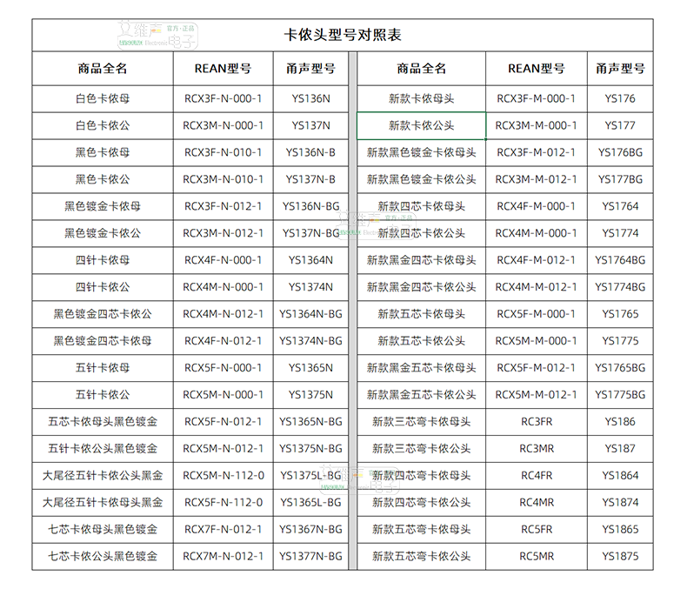687x589 pixels.
Task: Click the cell 白色卡侬母
Action: coord(103,99)
